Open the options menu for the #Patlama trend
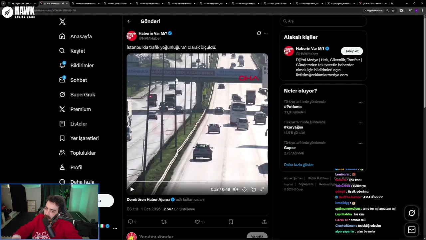Screen dimensions: 426x240 tap(360, 102)
